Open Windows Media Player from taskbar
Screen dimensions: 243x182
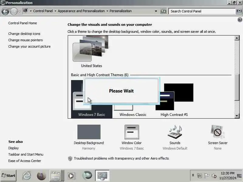click(71, 176)
